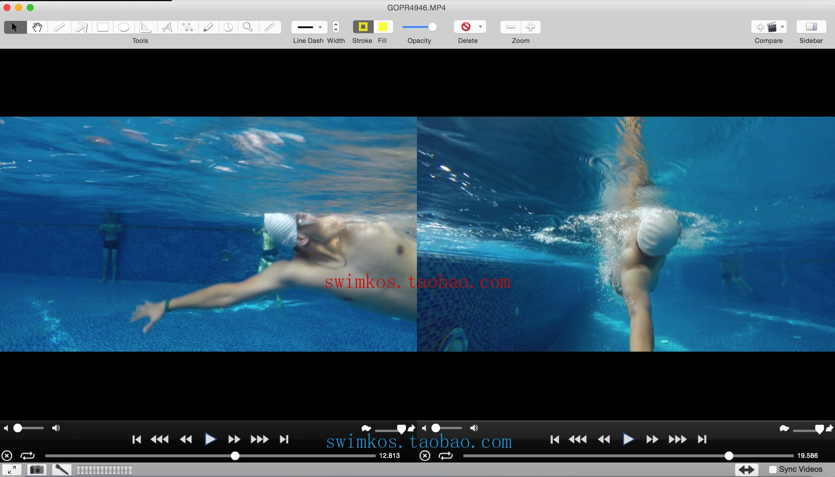Rewind the left video

tap(186, 439)
